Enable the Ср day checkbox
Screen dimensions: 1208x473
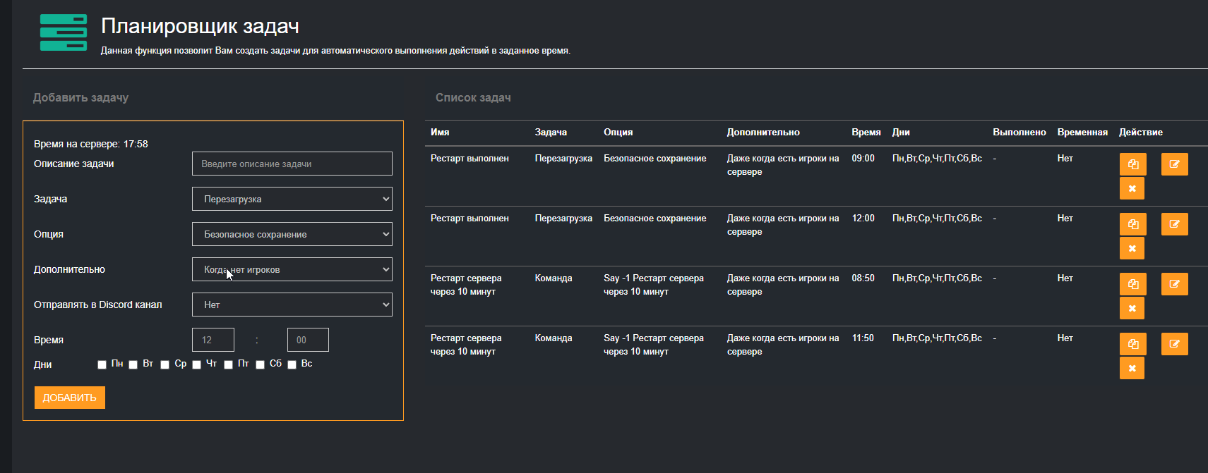(165, 364)
